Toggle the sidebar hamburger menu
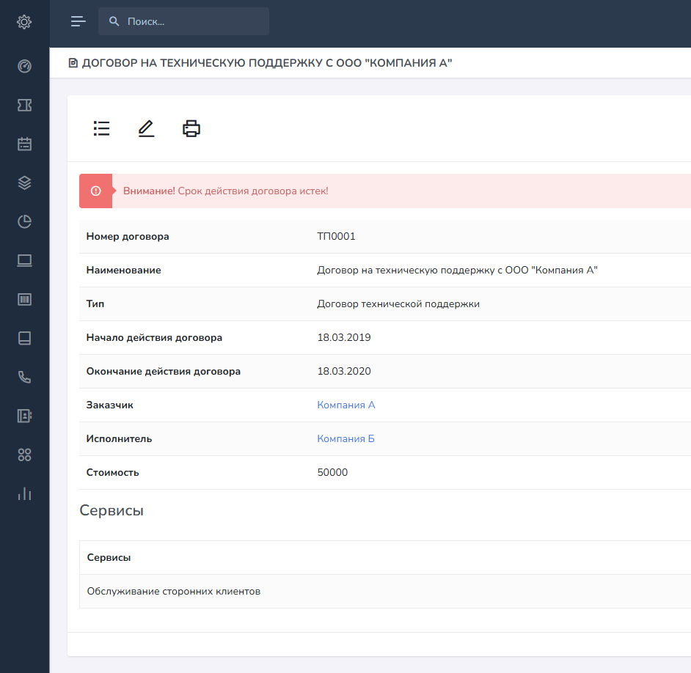 pos(78,21)
